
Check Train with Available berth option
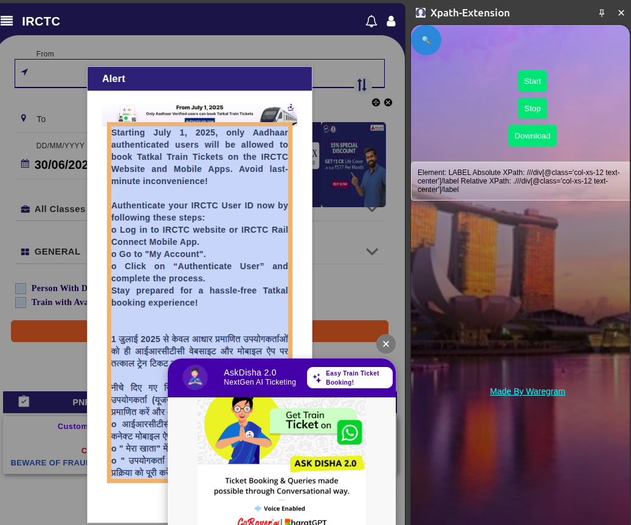click(x=20, y=302)
